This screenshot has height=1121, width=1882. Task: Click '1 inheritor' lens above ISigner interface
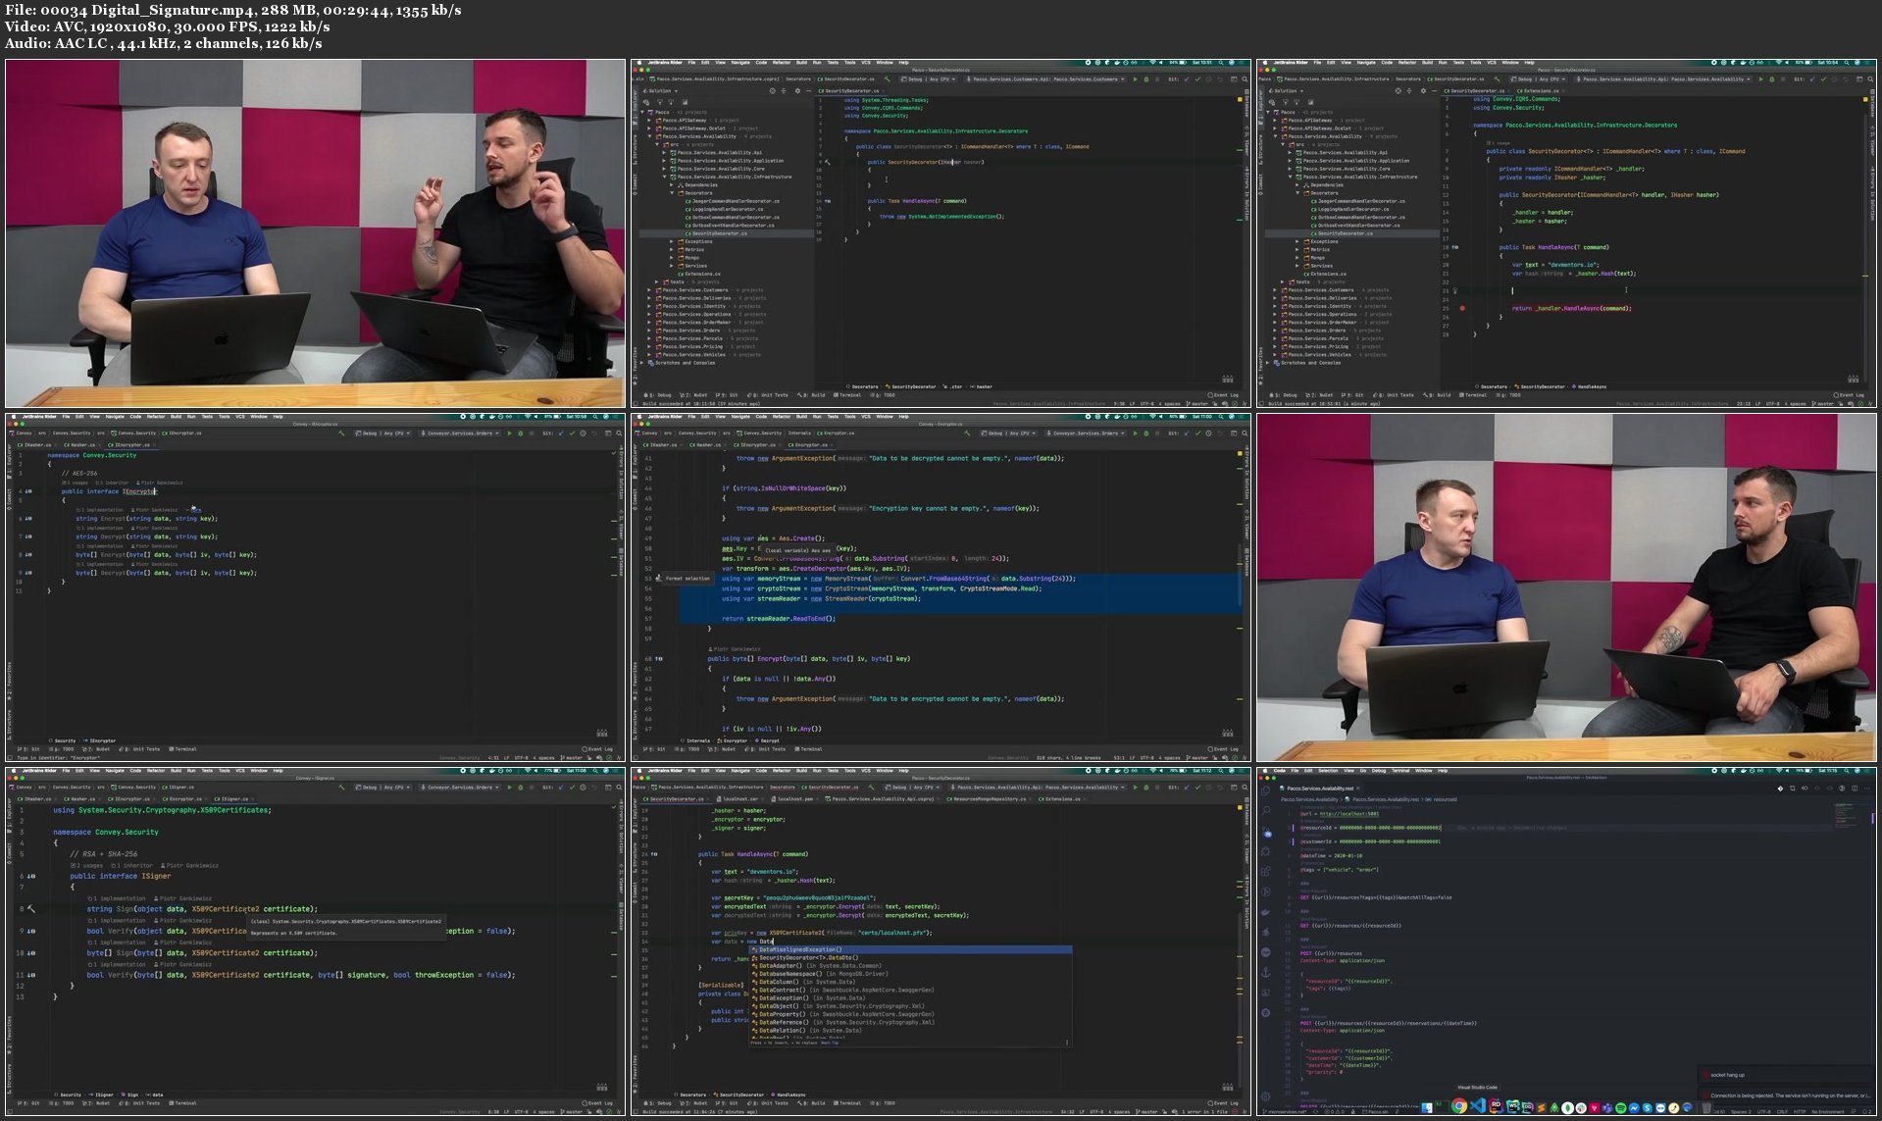point(132,865)
